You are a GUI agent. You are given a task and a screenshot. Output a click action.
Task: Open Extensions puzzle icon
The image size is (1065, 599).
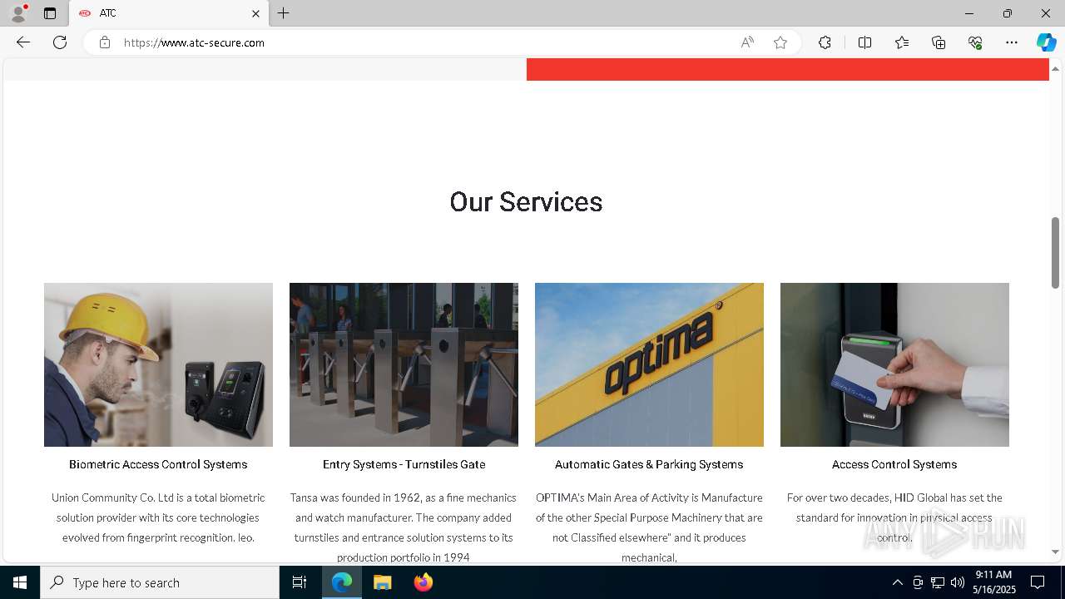coord(825,42)
